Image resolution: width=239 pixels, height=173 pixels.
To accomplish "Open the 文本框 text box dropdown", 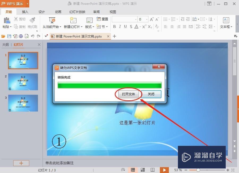I will click(x=226, y=27).
